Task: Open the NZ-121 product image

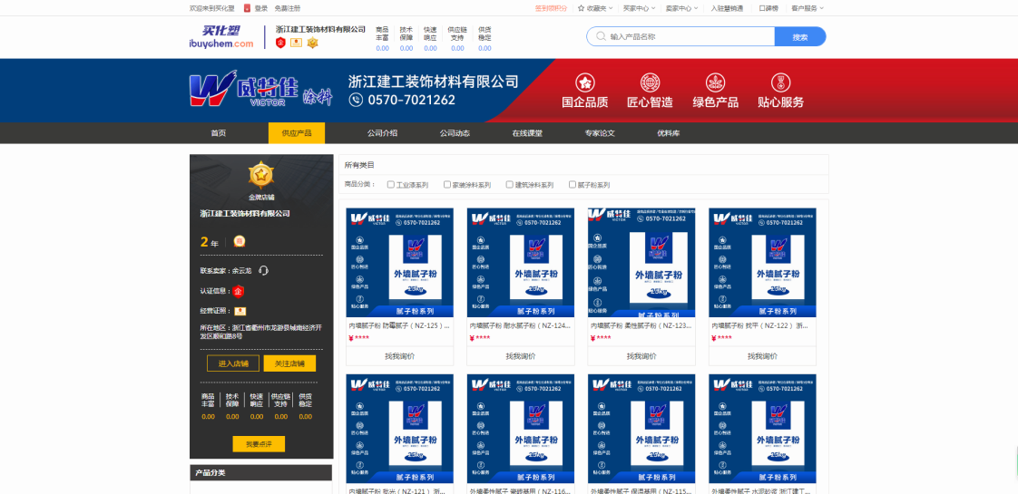Action: [400, 429]
